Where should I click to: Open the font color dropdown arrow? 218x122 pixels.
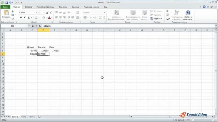pyautogui.click(x=52, y=17)
